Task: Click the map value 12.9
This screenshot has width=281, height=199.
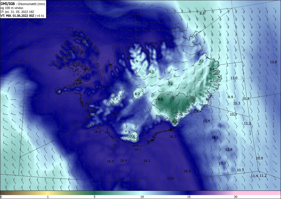Action: [90, 125]
